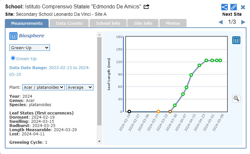The width and height of the screenshot is (250, 154).
Task: Click the scroll down arrow in left panel
Action: tap(99, 141)
